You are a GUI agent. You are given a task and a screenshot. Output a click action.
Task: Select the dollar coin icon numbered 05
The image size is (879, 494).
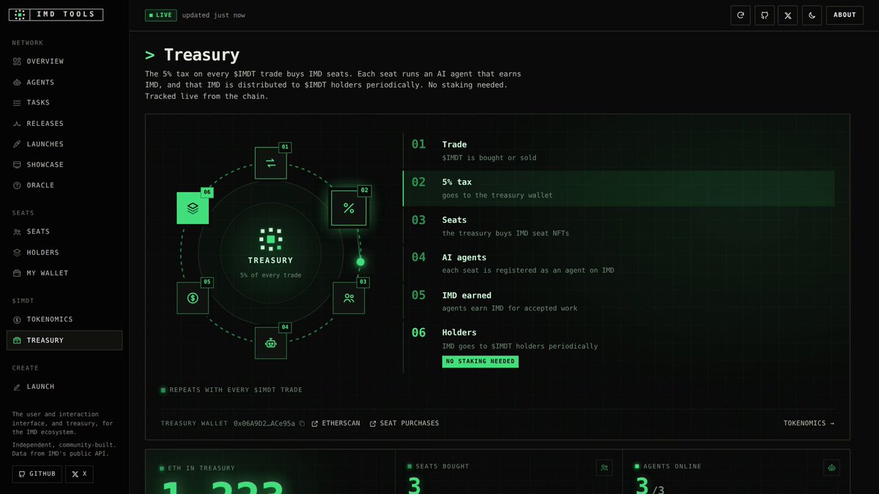click(x=193, y=298)
